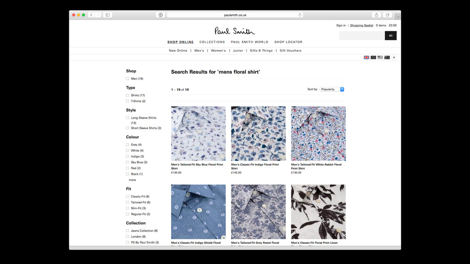
Task: Click the site search input field
Action: tap(362, 36)
